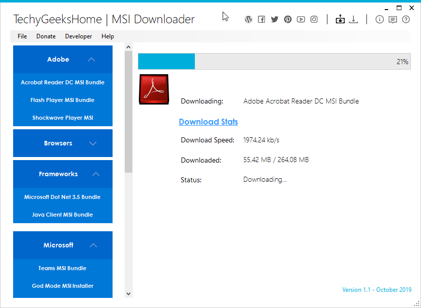Viewport: 421px width, 308px height.
Task: Click the feedback comment icon
Action: tap(393, 19)
